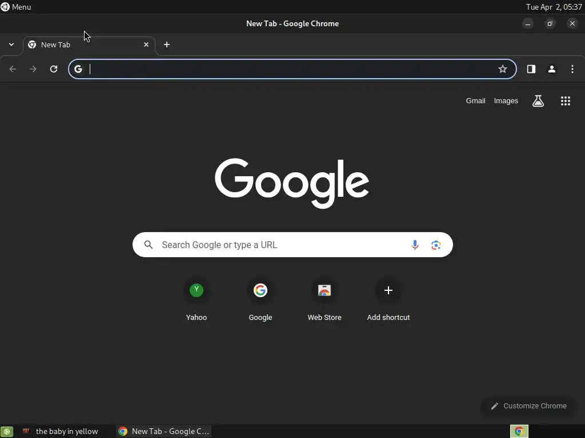Viewport: 585px width, 438px height.
Task: Open a new tab with plus button
Action: [167, 44]
